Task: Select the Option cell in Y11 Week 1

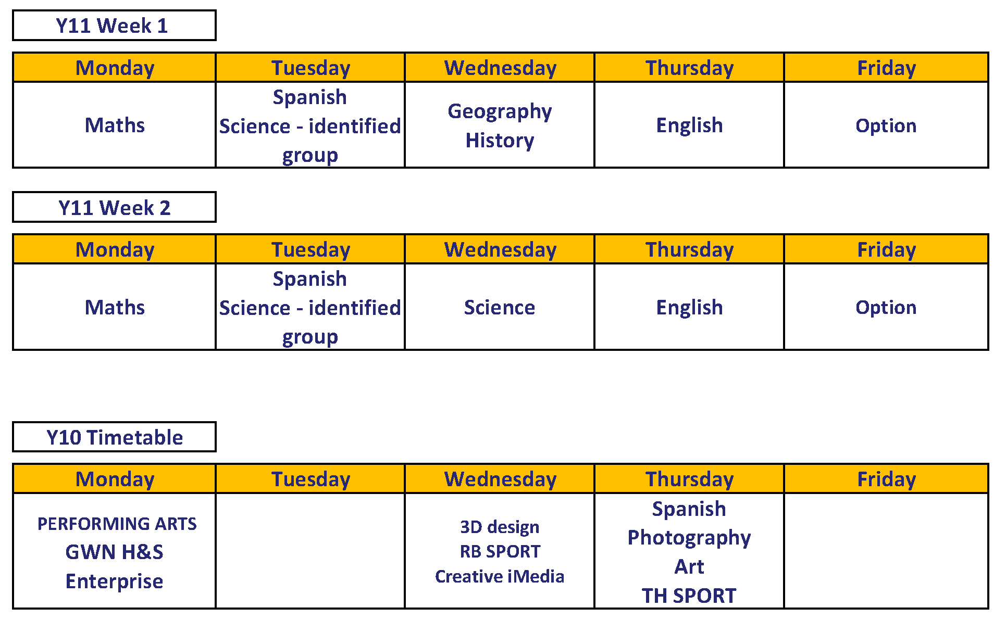Action: [886, 125]
